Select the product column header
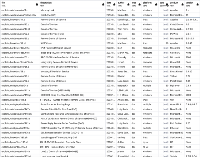Viewport: 200px width, 157px height. click(x=177, y=4)
